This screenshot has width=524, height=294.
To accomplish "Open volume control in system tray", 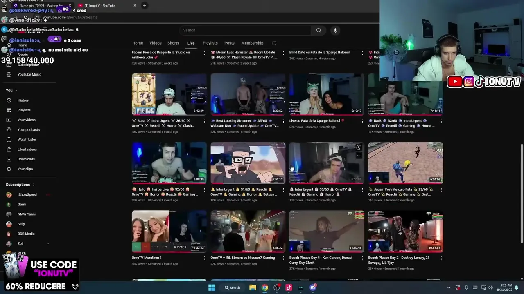I will [x=490, y=287].
